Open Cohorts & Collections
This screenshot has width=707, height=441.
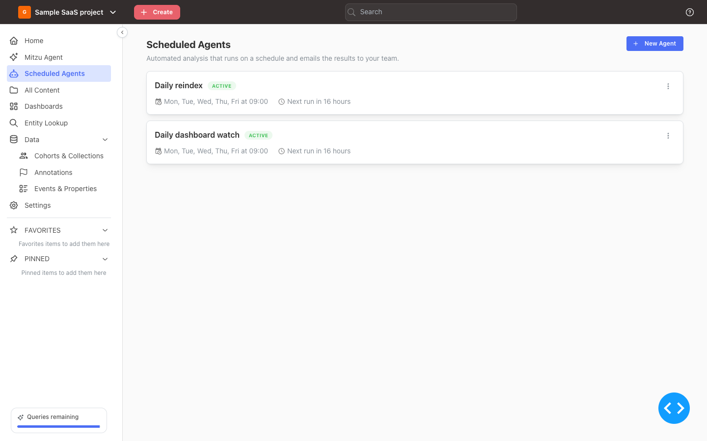click(64, 156)
